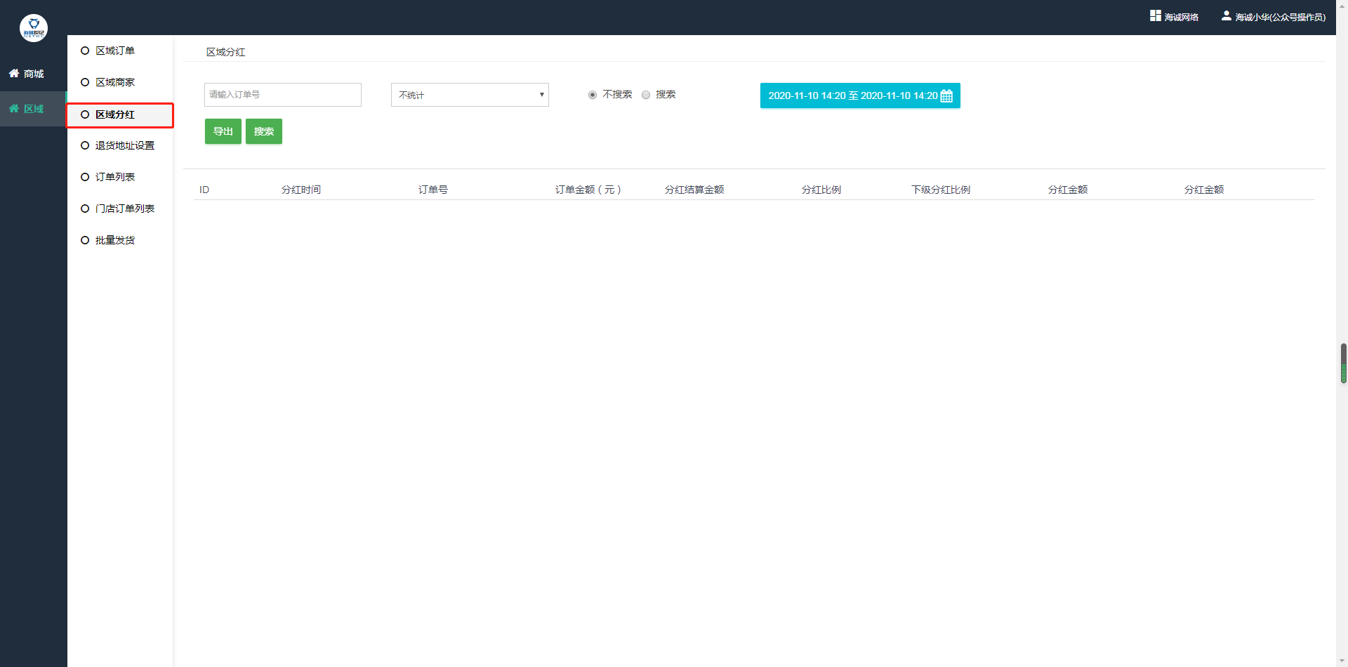Click the 区域分红 page title

tap(226, 52)
